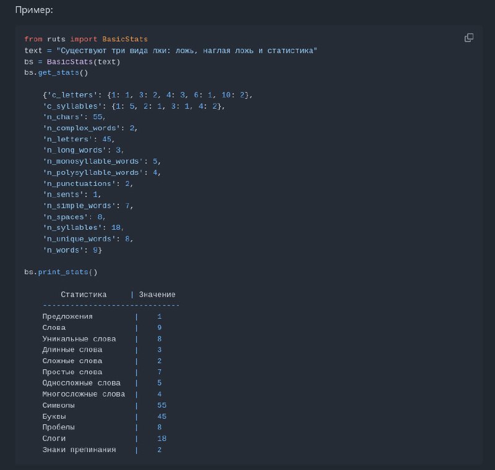The width and height of the screenshot is (495, 470).
Task: Click the value 55 in the Символы row
Action: [x=161, y=405]
